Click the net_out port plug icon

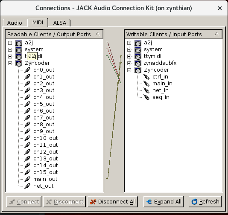(27, 186)
